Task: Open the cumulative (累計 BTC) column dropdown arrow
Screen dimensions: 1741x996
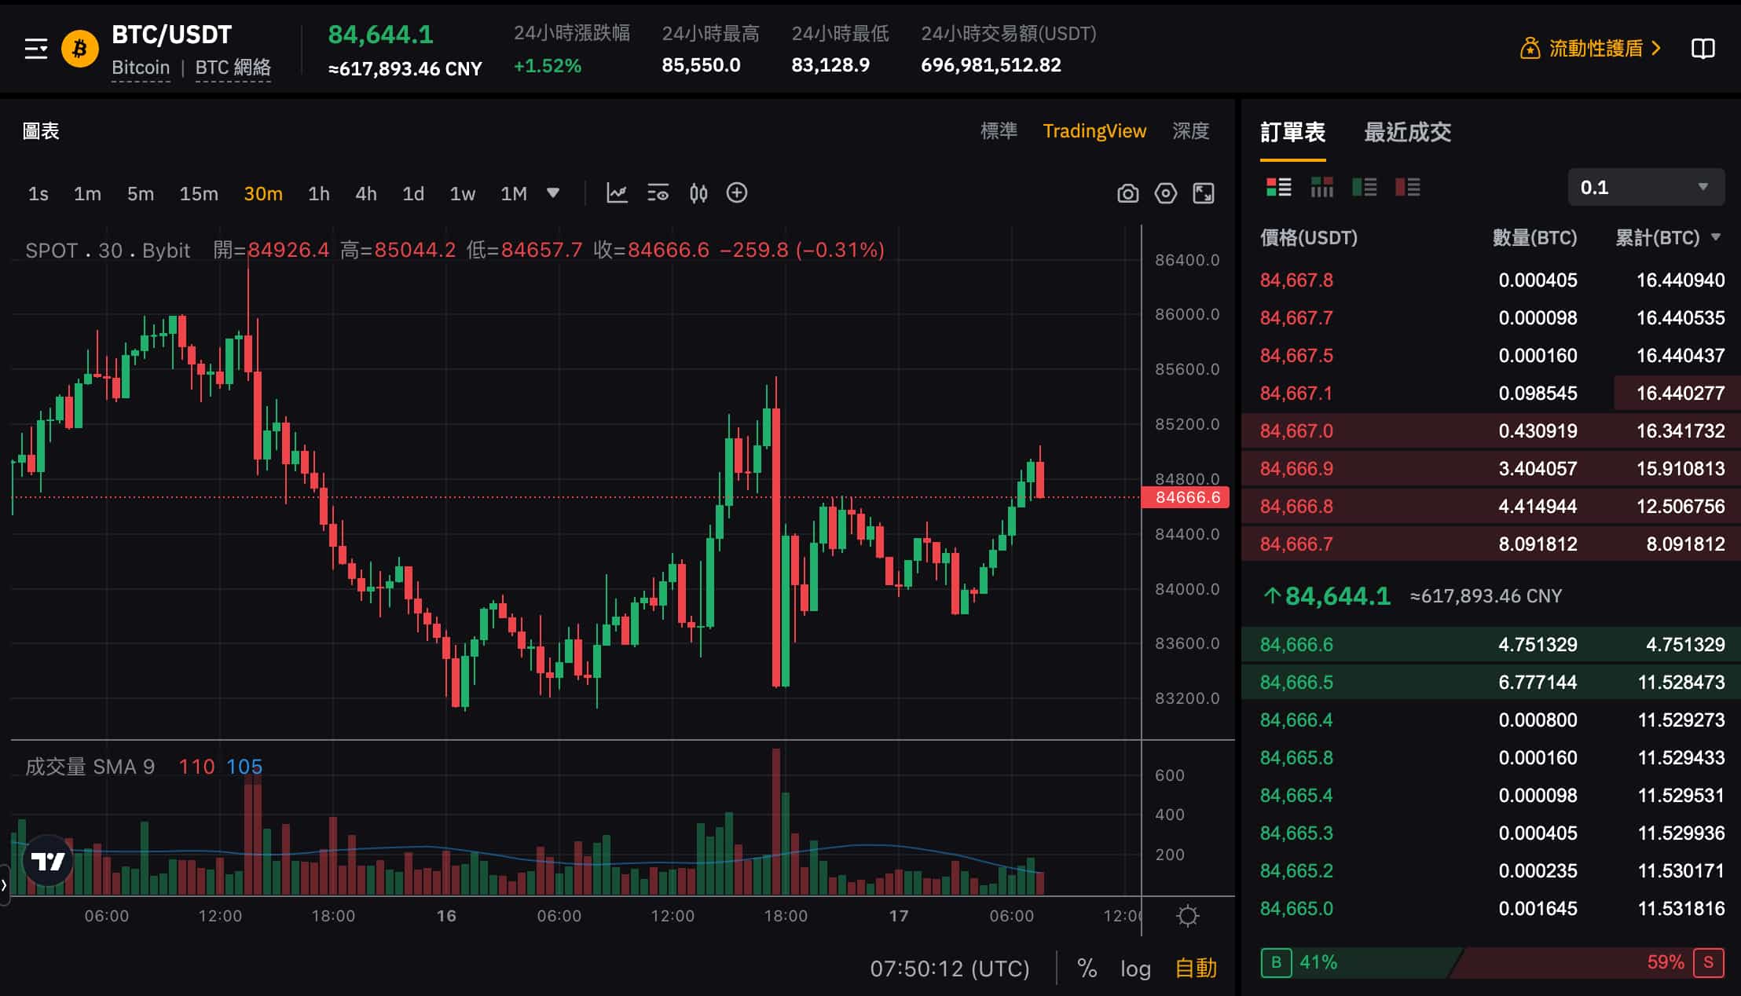Action: tap(1716, 237)
